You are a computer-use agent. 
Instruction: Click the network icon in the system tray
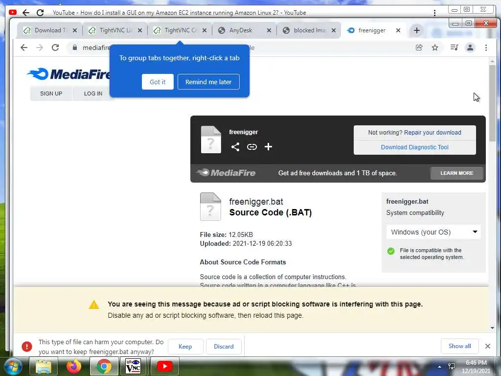coord(452,366)
